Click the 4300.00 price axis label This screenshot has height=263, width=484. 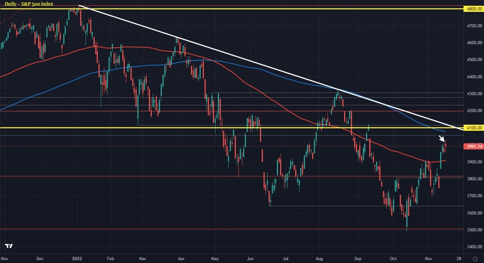tap(474, 94)
